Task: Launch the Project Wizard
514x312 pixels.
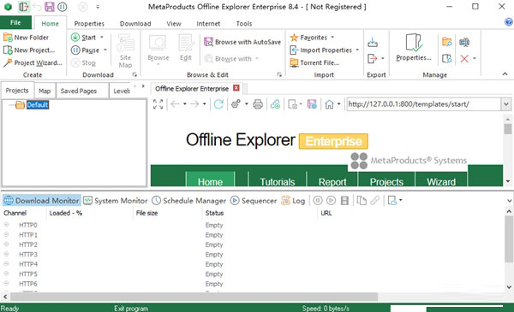Action: pos(33,62)
